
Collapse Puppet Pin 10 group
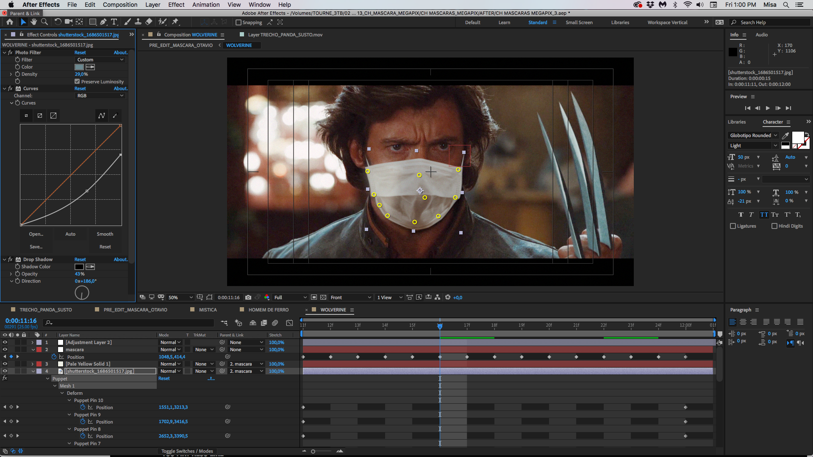[x=69, y=400]
